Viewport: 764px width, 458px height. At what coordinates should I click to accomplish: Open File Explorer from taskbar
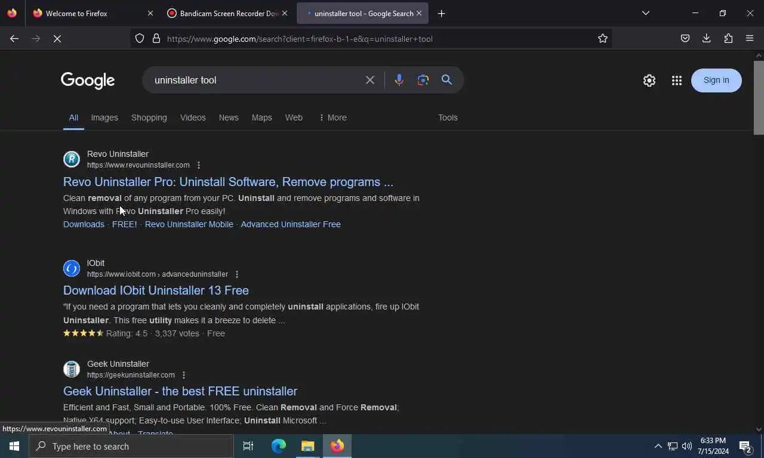click(308, 446)
